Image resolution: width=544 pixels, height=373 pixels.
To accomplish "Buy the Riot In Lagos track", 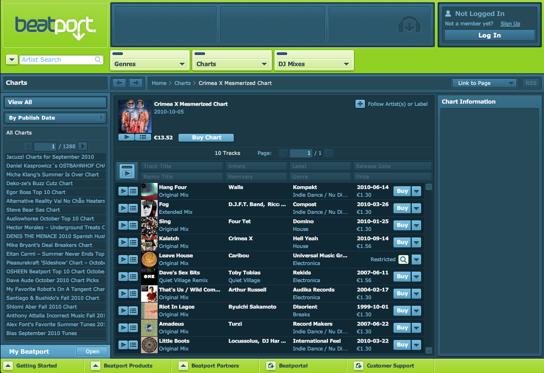I will coord(402,311).
